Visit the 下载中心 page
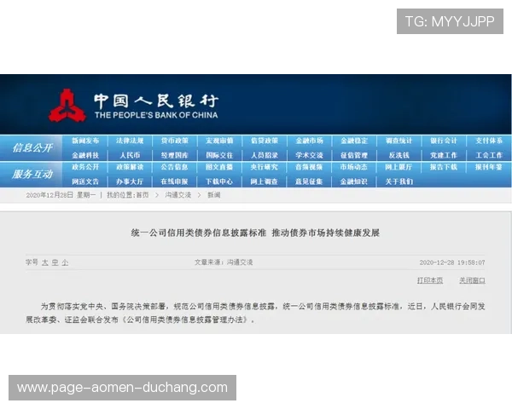This screenshot has height=409, width=512. 219,181
